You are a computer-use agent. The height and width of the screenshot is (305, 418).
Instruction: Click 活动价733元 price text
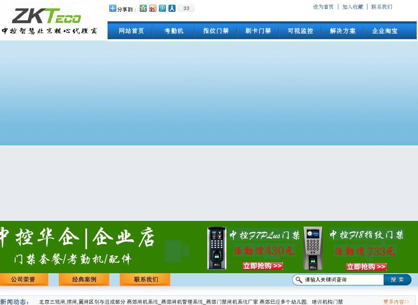click(x=365, y=251)
